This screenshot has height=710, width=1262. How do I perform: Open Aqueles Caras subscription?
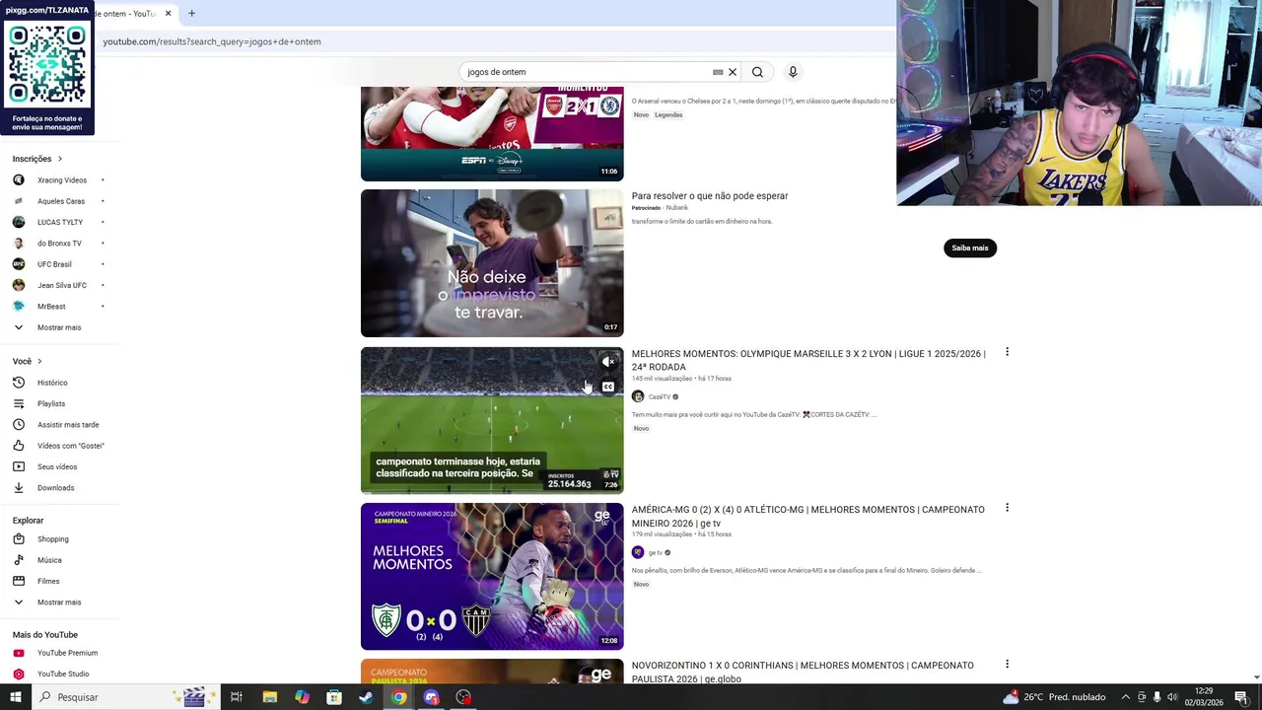pos(61,201)
